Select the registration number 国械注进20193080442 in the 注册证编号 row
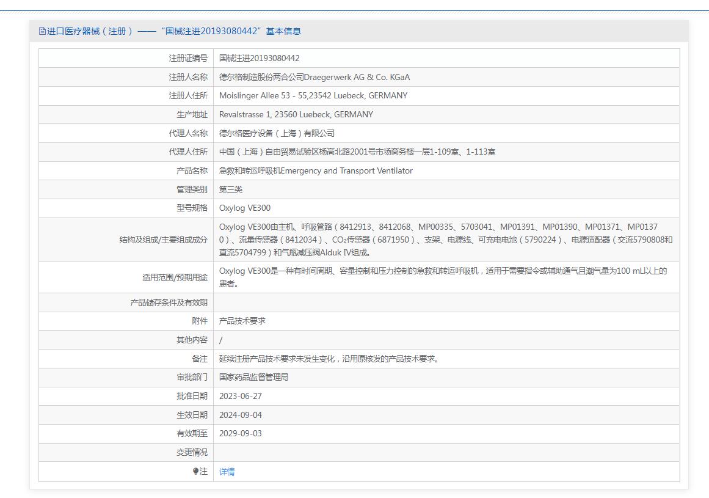Viewport: 709px width, 498px height. pyautogui.click(x=259, y=58)
